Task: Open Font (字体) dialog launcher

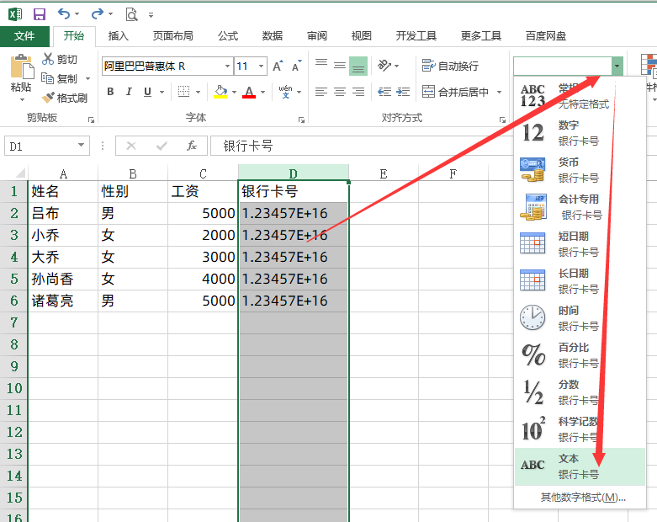Action: 301,120
